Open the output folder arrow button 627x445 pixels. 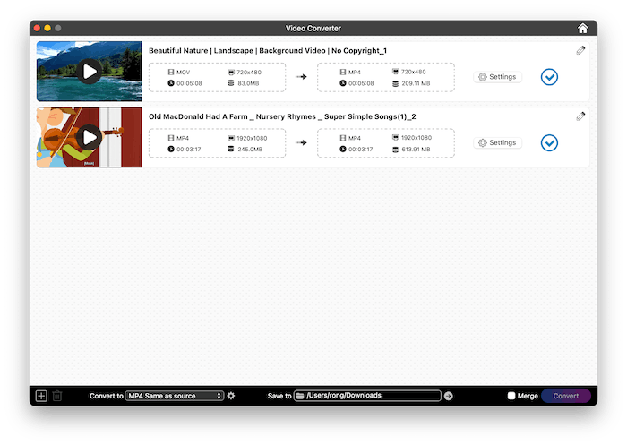449,396
